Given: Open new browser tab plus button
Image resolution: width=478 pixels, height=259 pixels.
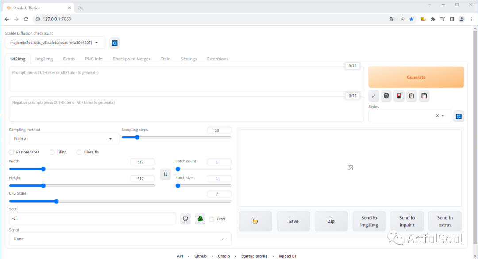Looking at the screenshot, I should 81,8.
